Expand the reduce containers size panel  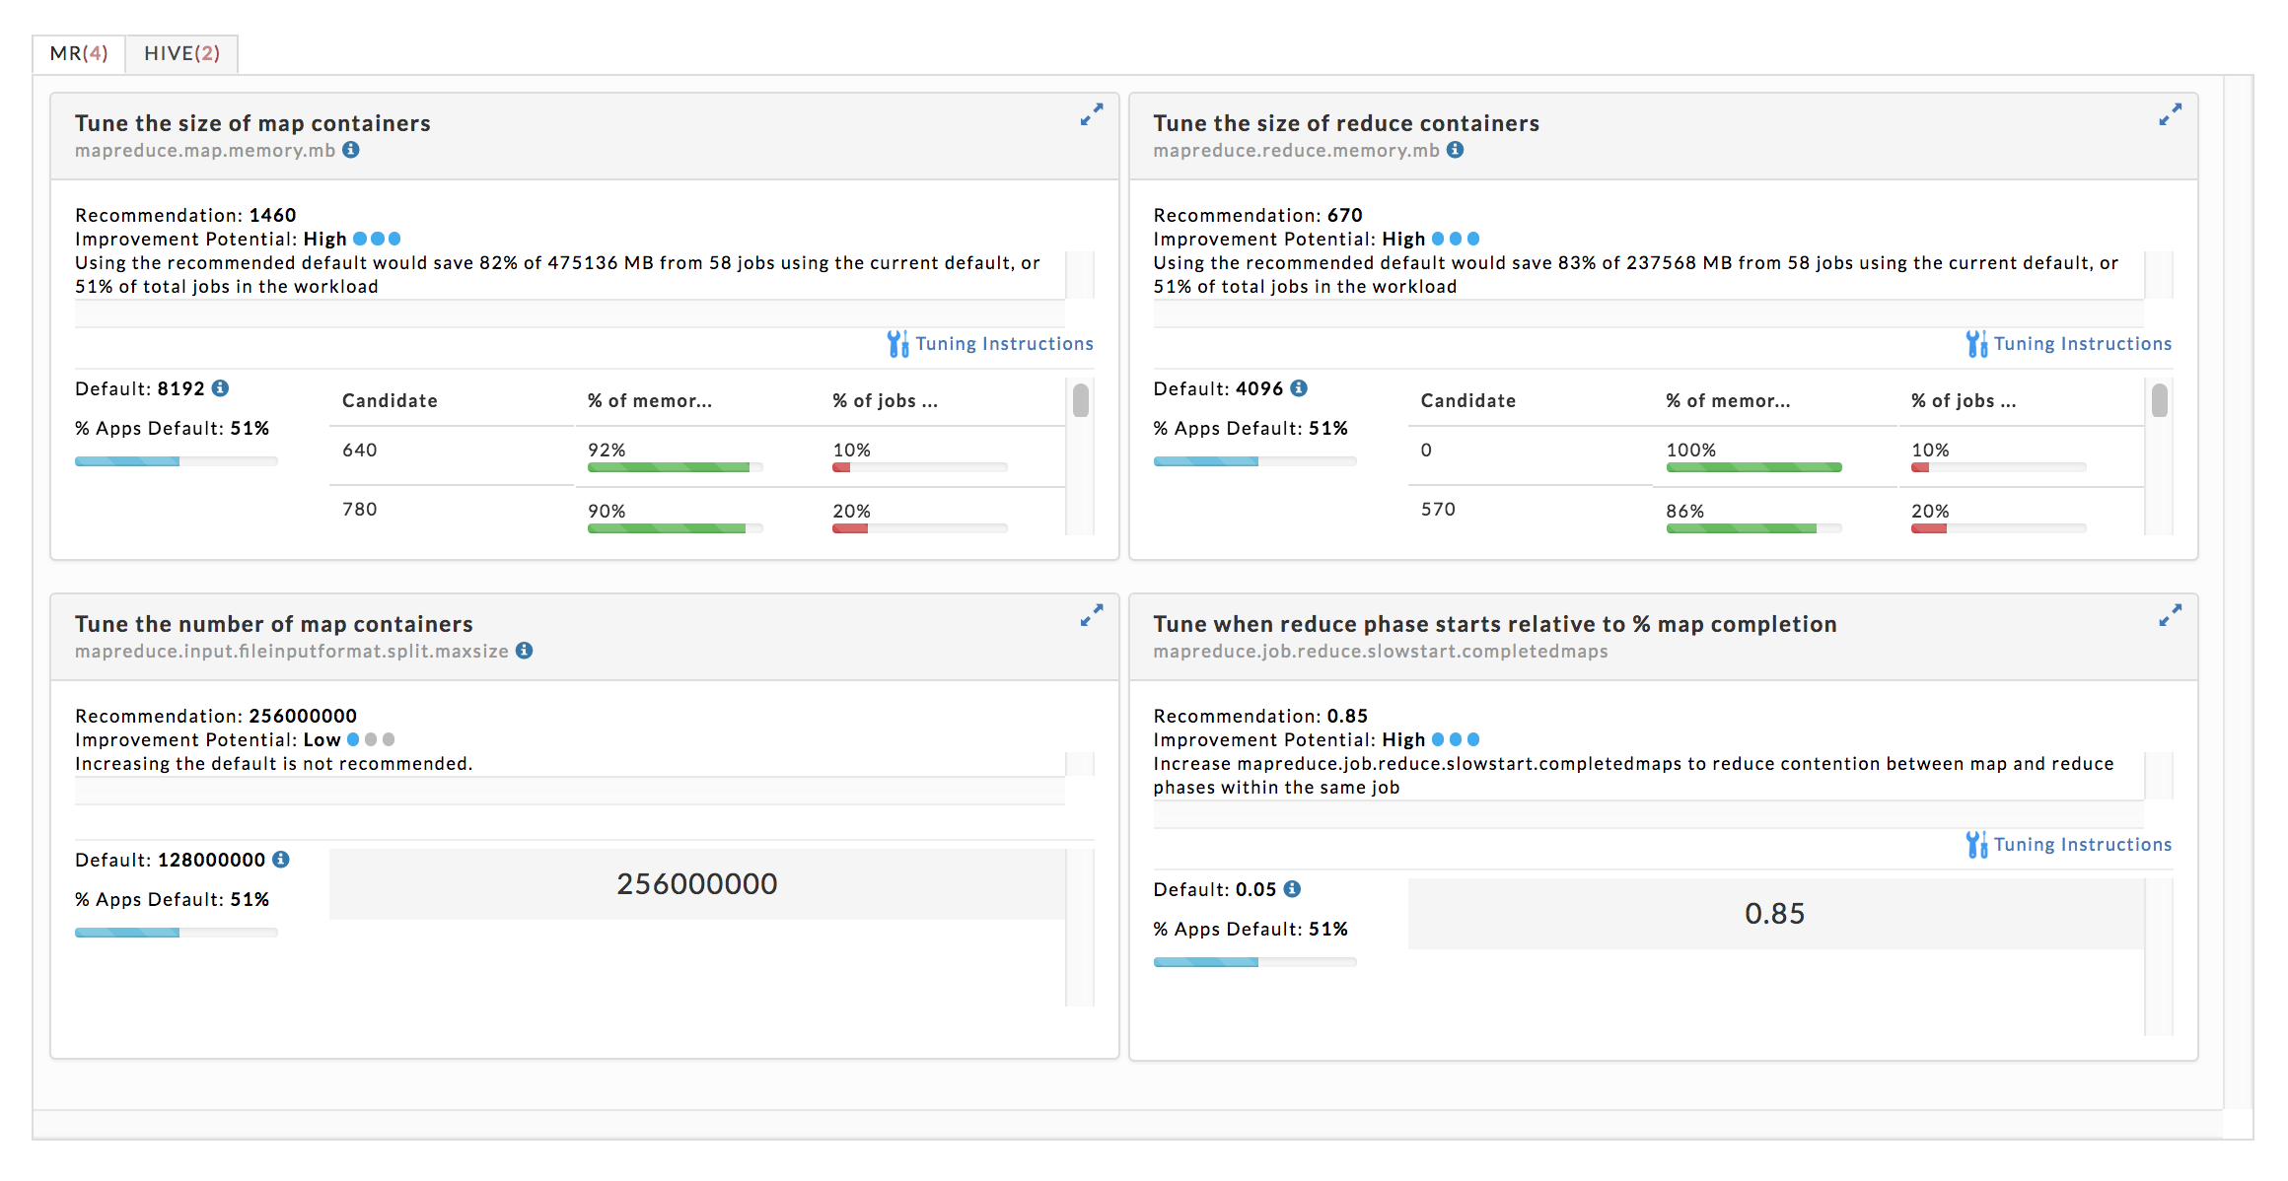pyautogui.click(x=2171, y=114)
